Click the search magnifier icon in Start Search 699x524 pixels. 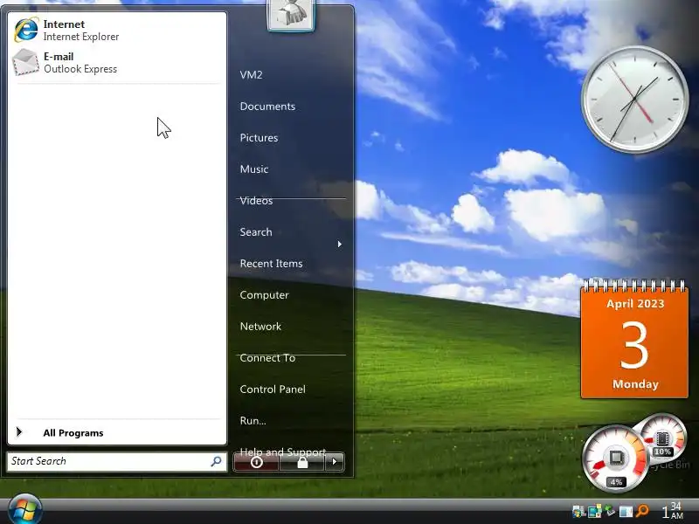pyautogui.click(x=216, y=461)
